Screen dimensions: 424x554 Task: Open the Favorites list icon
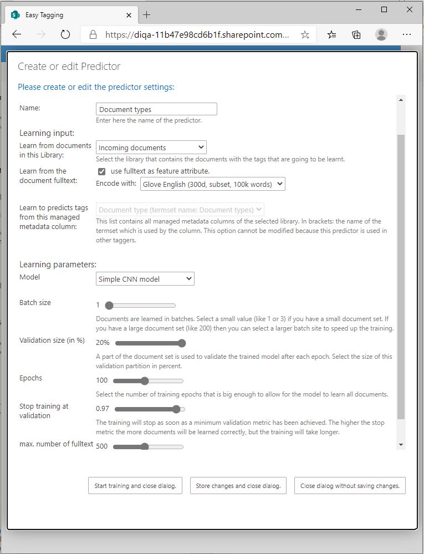click(331, 34)
